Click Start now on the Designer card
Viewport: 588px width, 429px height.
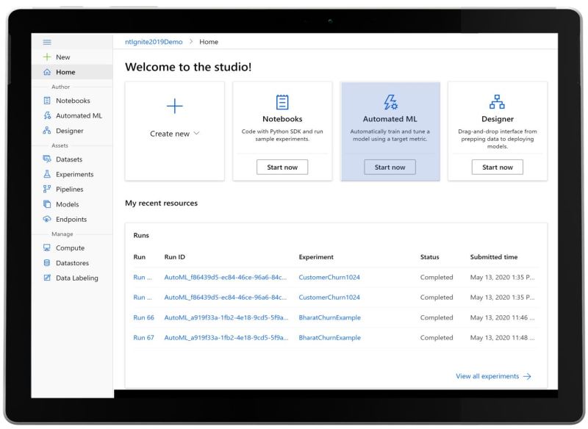click(x=498, y=167)
